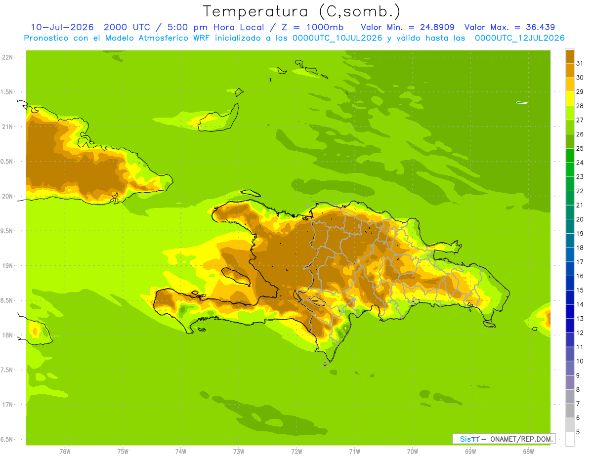Click the "22N" latitude label
Viewport: 593px width, 458px height.
pyautogui.click(x=8, y=57)
